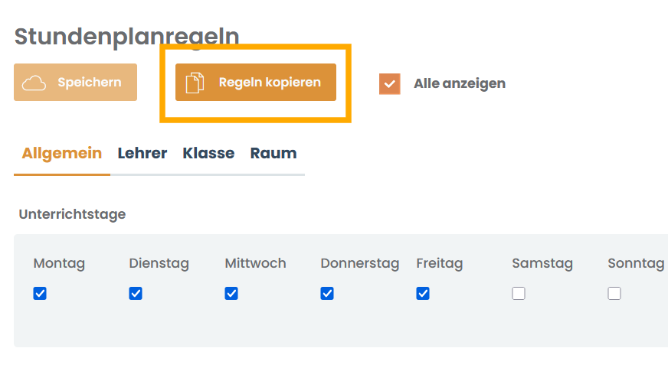This screenshot has height=371, width=668.
Task: Open the Klasse tab
Action: coord(208,153)
